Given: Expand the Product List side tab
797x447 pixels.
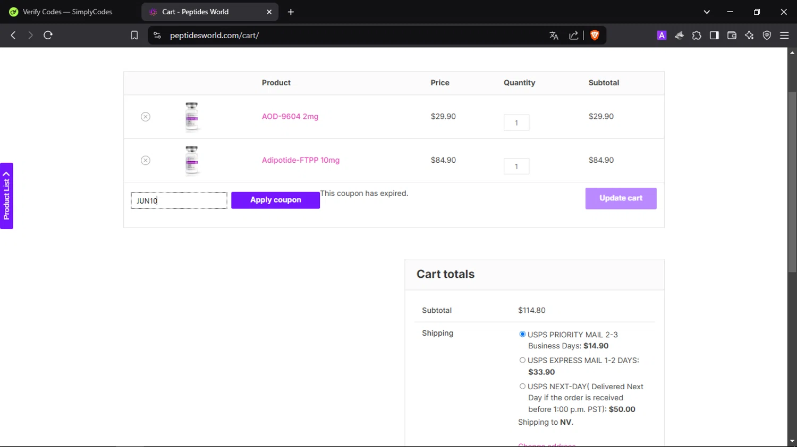Looking at the screenshot, I should 6,196.
